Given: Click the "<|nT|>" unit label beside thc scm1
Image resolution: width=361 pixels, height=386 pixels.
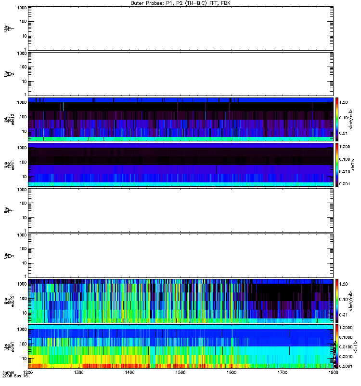Looking at the screenshot, I should point(355,346).
